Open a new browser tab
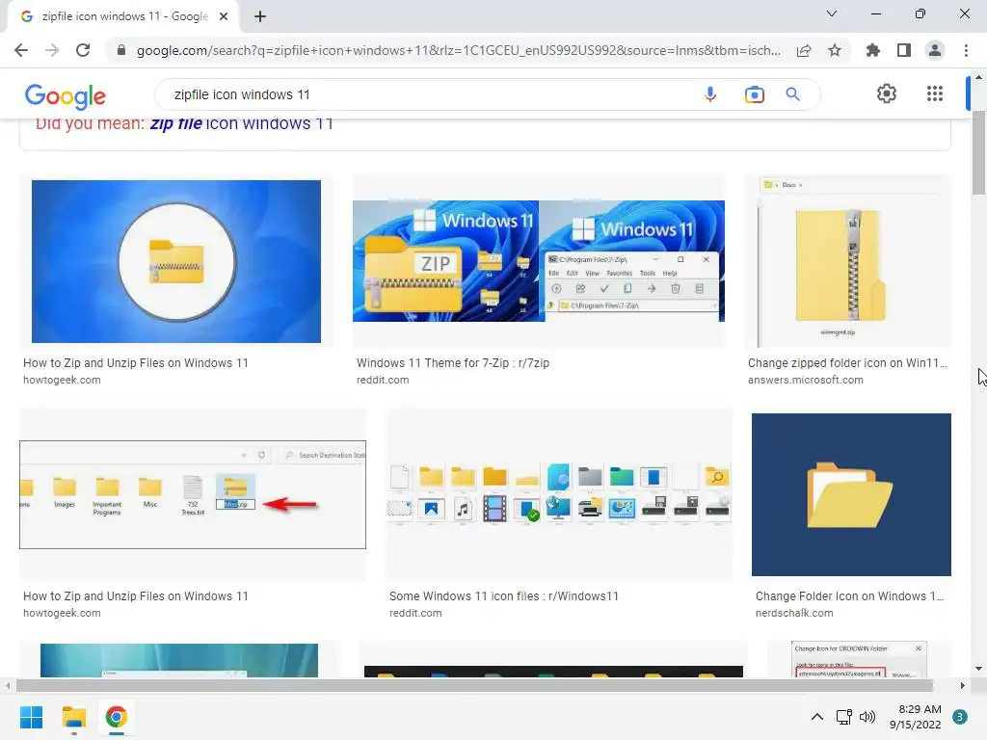987x740 pixels. [260, 16]
